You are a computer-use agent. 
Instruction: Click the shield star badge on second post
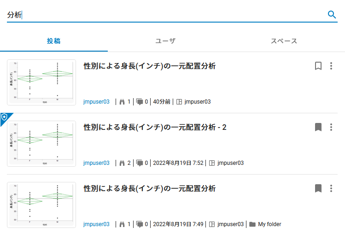pos(5,117)
